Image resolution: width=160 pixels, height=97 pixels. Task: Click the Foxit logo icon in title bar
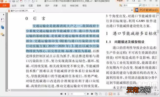2,1
